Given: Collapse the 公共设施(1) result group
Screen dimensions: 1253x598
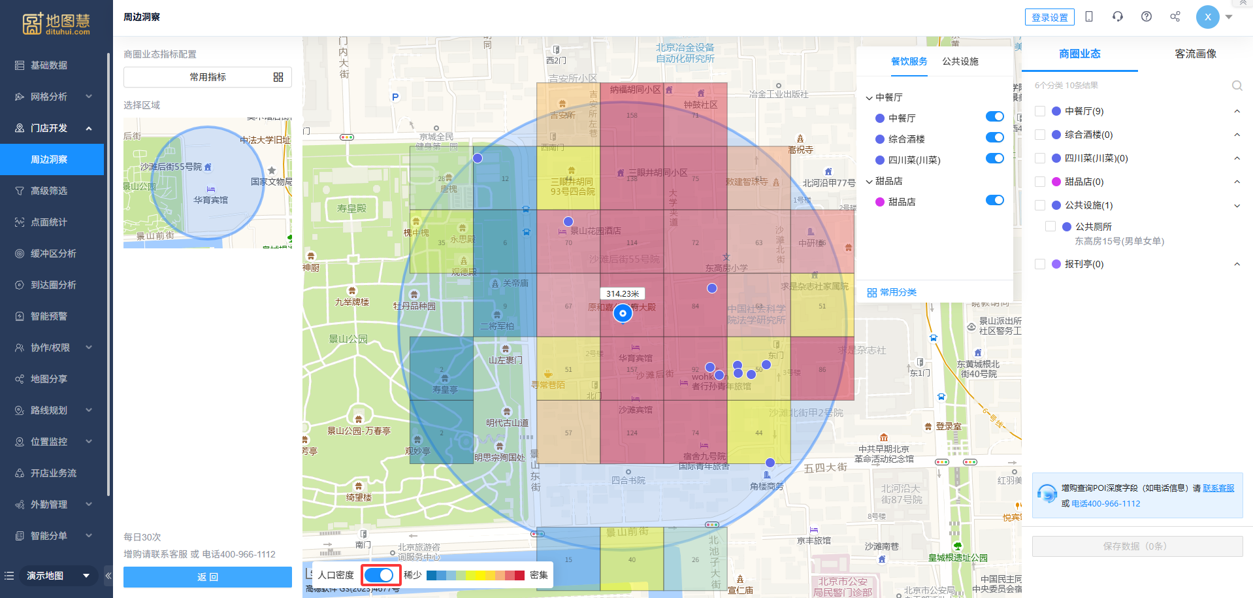Looking at the screenshot, I should pyautogui.click(x=1237, y=205).
